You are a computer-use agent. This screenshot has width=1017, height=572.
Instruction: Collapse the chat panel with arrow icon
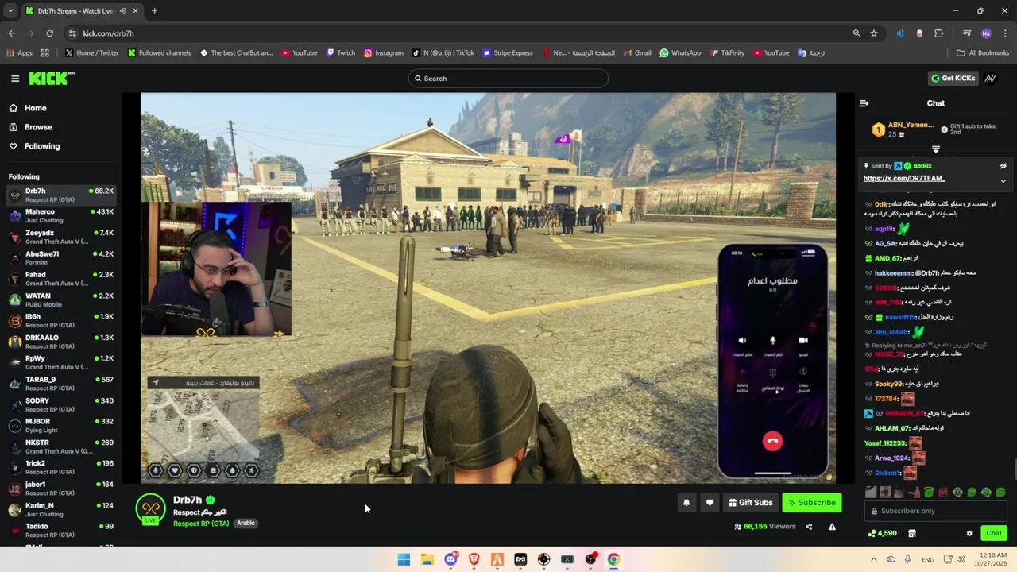tap(864, 103)
